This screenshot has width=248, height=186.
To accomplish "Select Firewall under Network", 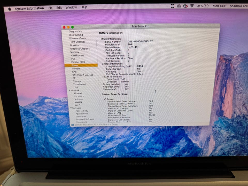I will tap(78, 93).
